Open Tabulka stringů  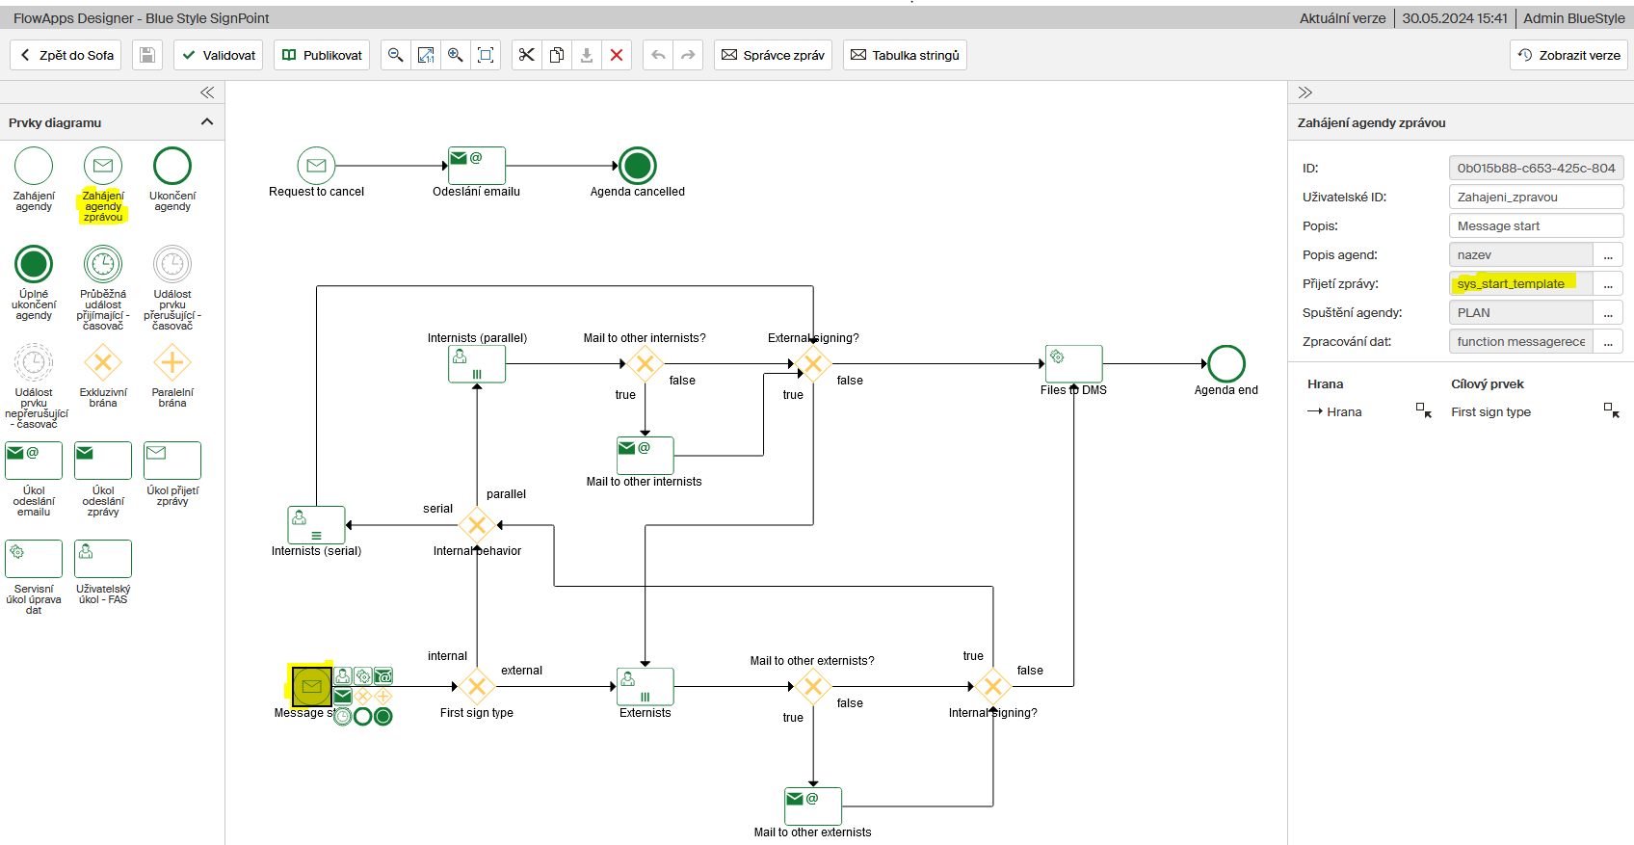coord(905,55)
